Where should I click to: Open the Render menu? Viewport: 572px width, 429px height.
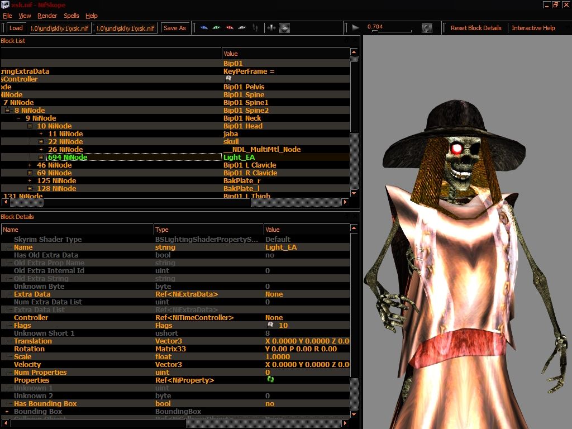(x=47, y=16)
